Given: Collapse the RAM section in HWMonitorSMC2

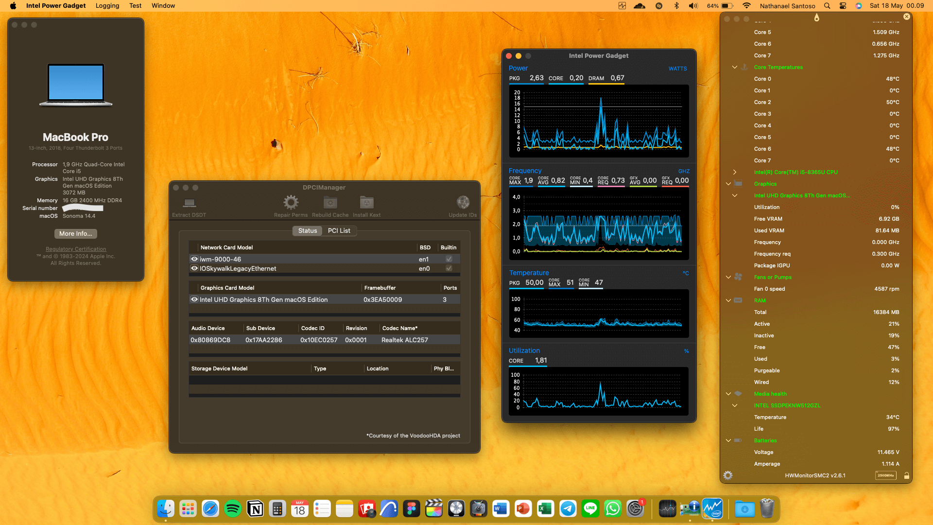Looking at the screenshot, I should click(x=727, y=300).
